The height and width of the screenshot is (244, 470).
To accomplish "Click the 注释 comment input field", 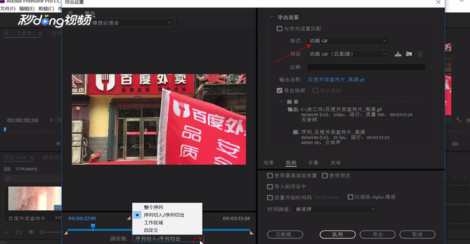I will (366, 67).
